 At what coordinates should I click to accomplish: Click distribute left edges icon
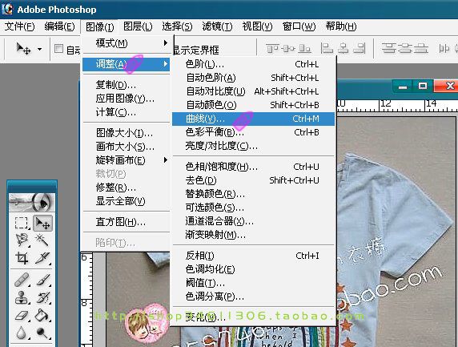444,48
